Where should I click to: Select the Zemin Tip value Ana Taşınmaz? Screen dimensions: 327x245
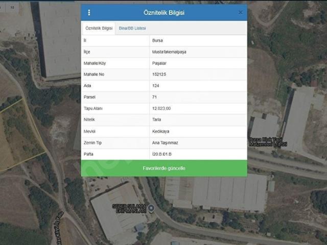pos(165,143)
